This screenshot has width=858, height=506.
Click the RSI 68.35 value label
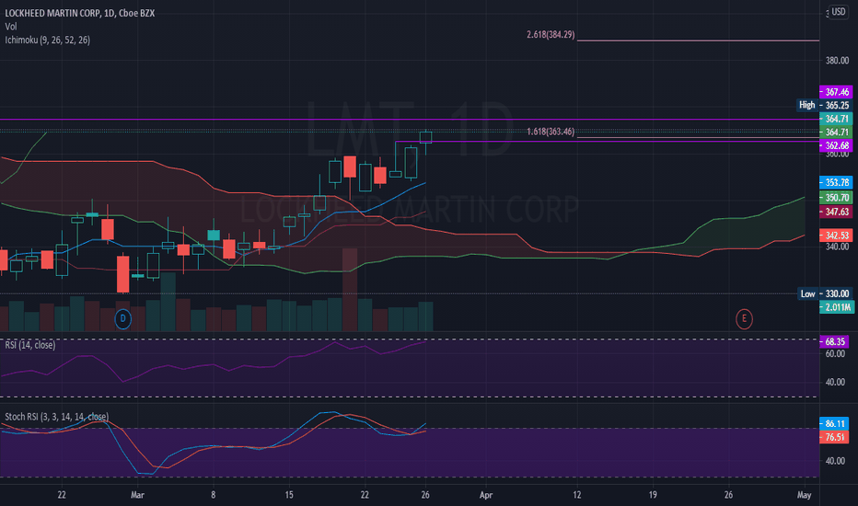point(834,342)
